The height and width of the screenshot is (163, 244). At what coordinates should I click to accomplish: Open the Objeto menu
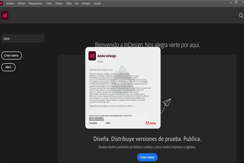tap(59, 3)
